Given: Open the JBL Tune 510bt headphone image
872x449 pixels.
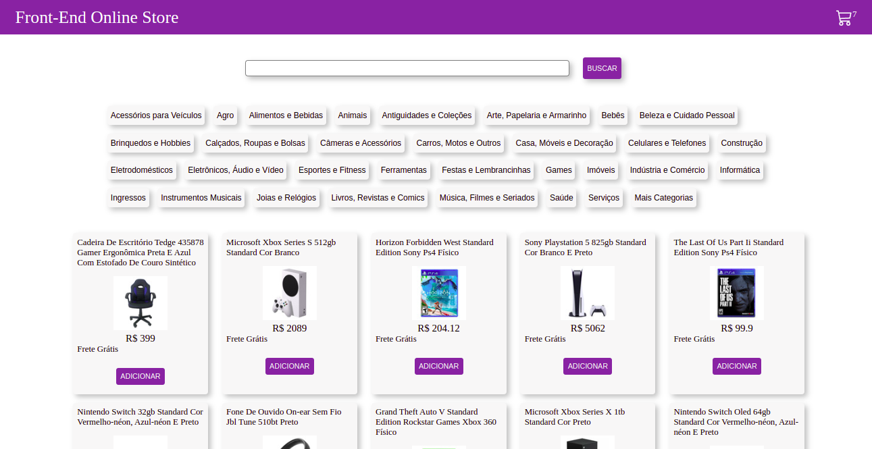Looking at the screenshot, I should [289, 442].
